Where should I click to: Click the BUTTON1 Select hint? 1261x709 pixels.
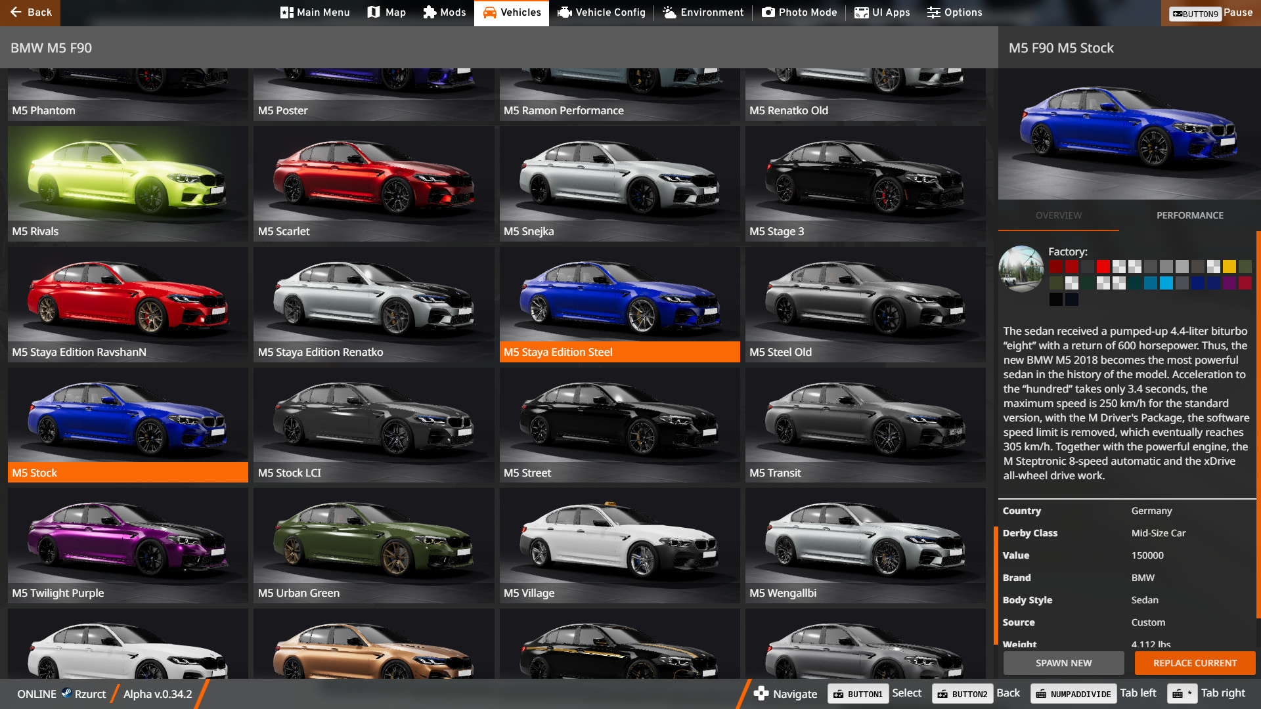(874, 693)
